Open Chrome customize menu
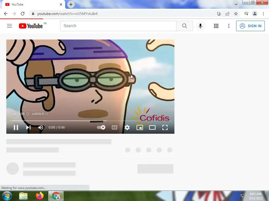269x201 pixels. coord(263,14)
